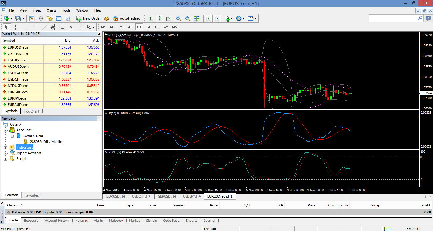Insert a Fibonacci retracement
433x231 pixels.
pyautogui.click(x=62, y=27)
